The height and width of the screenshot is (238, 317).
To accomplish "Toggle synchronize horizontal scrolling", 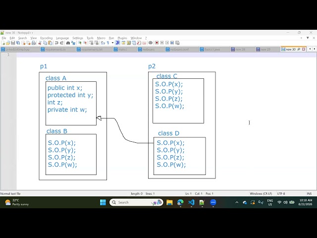I will coord(97,43).
